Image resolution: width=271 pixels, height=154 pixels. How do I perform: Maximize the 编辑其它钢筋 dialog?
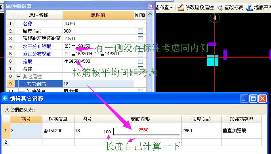click(253, 99)
